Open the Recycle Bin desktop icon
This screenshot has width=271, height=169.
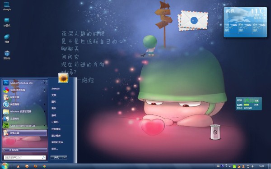click(x=7, y=55)
